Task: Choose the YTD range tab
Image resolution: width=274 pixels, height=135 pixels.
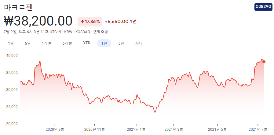Action: pos(87,43)
